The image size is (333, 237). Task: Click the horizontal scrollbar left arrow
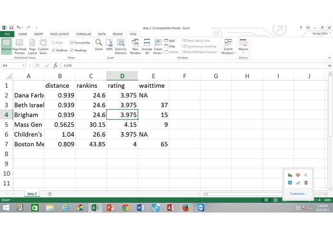(x=206, y=194)
